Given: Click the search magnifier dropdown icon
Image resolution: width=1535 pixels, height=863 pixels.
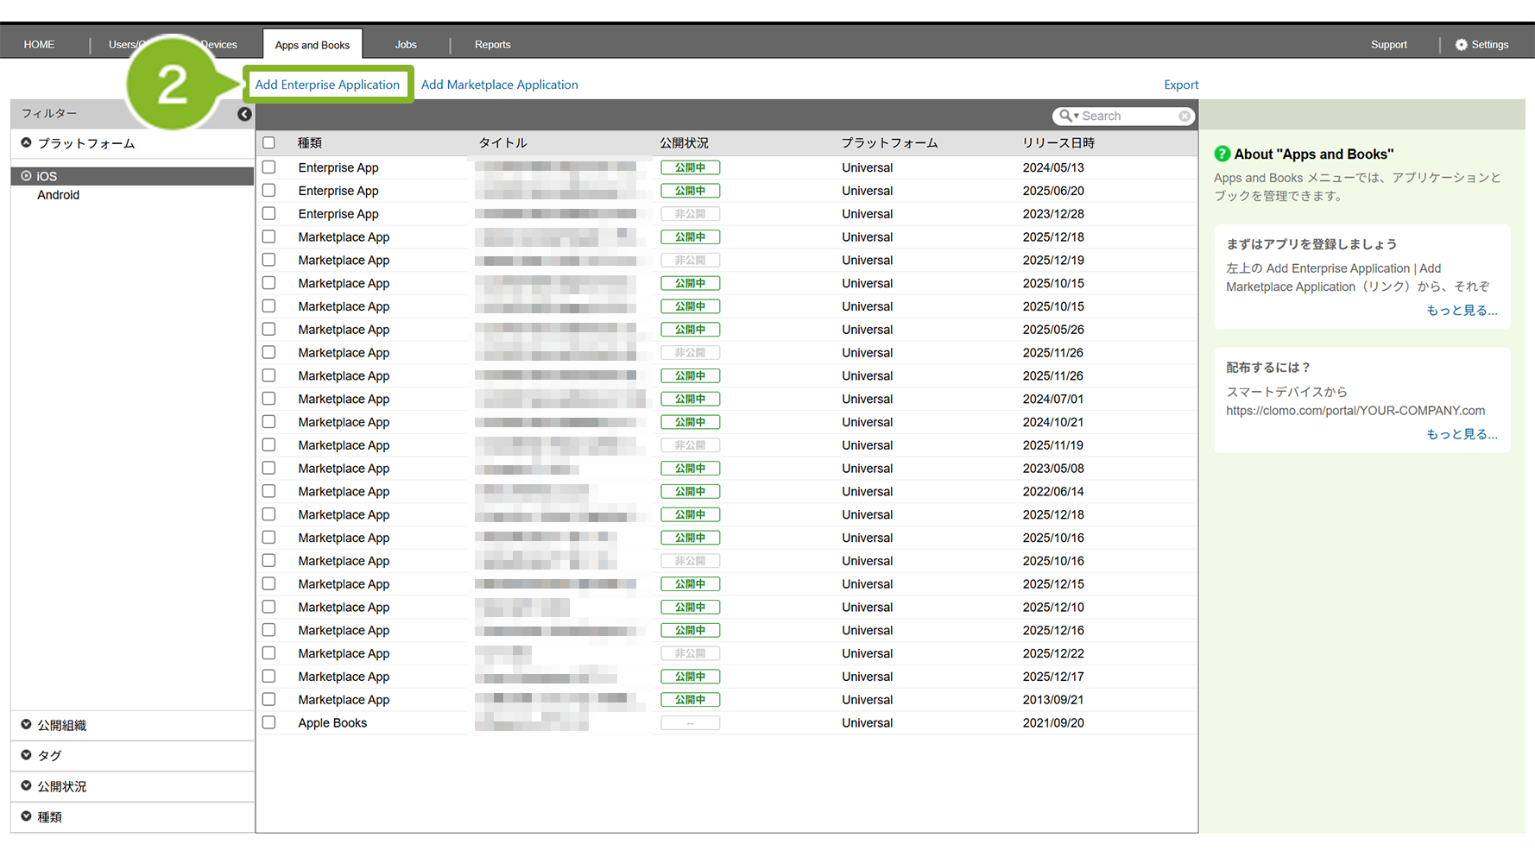Looking at the screenshot, I should (1069, 116).
